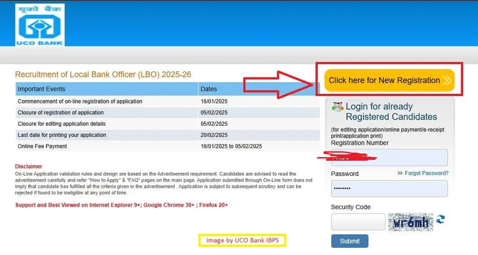478x255 pixels.
Task: Select the 'Online Fee Payment' row label
Action: (42, 146)
